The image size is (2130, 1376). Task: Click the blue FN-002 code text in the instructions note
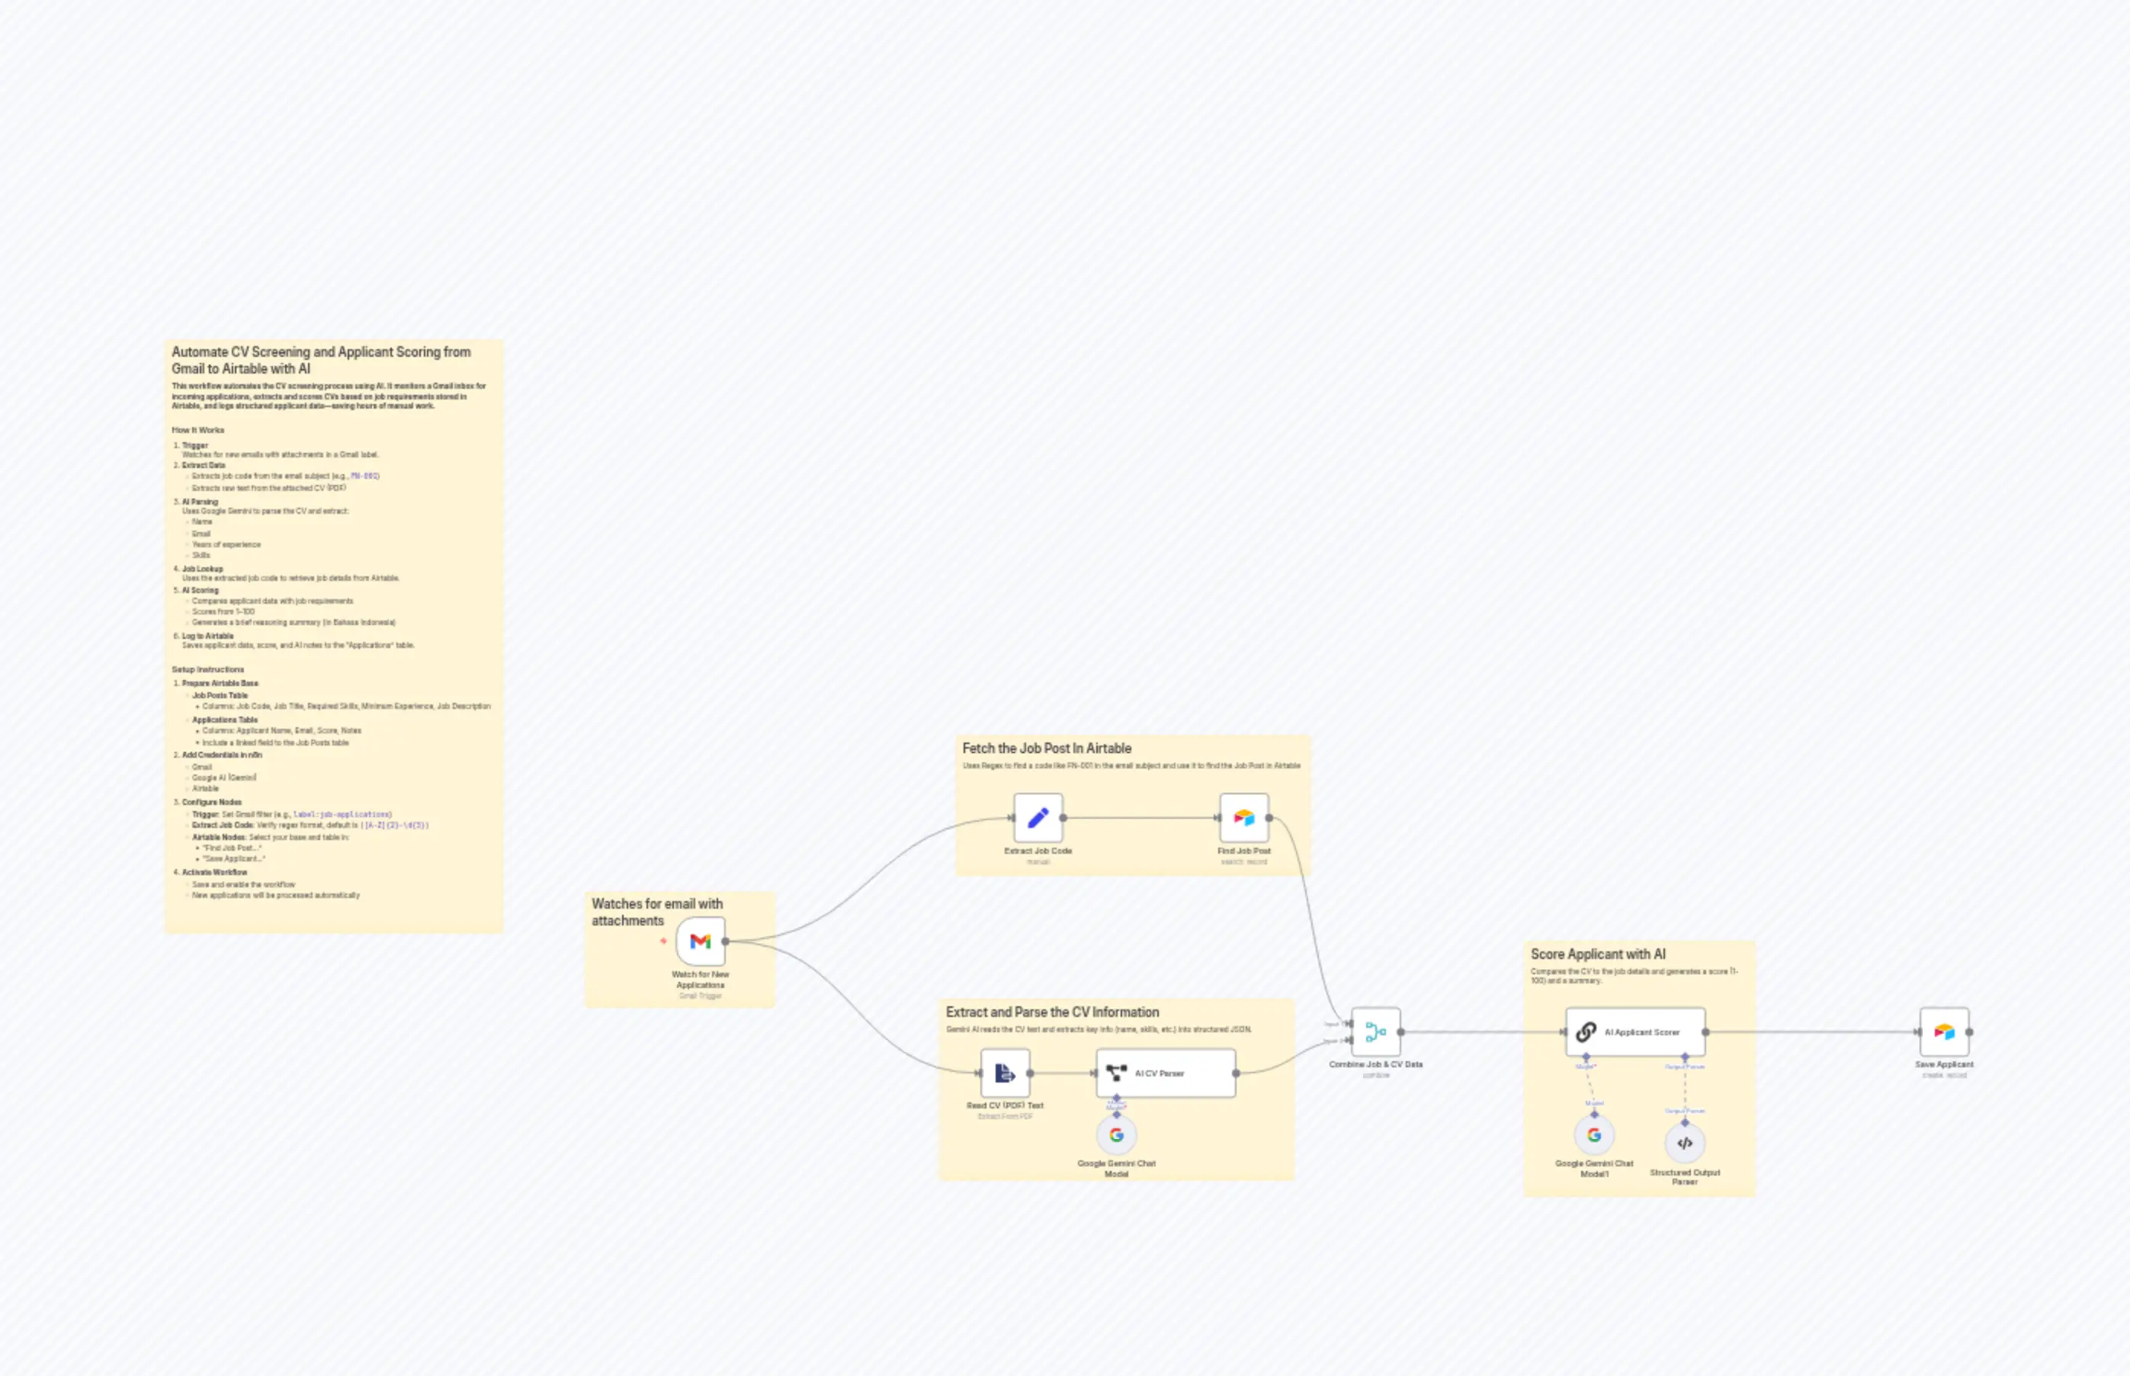[x=364, y=476]
